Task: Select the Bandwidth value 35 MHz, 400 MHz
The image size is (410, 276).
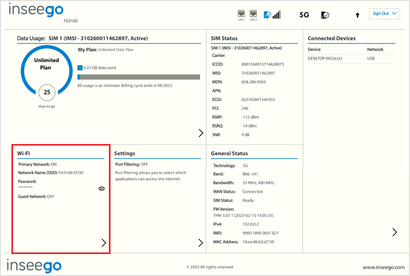Action: click(258, 183)
